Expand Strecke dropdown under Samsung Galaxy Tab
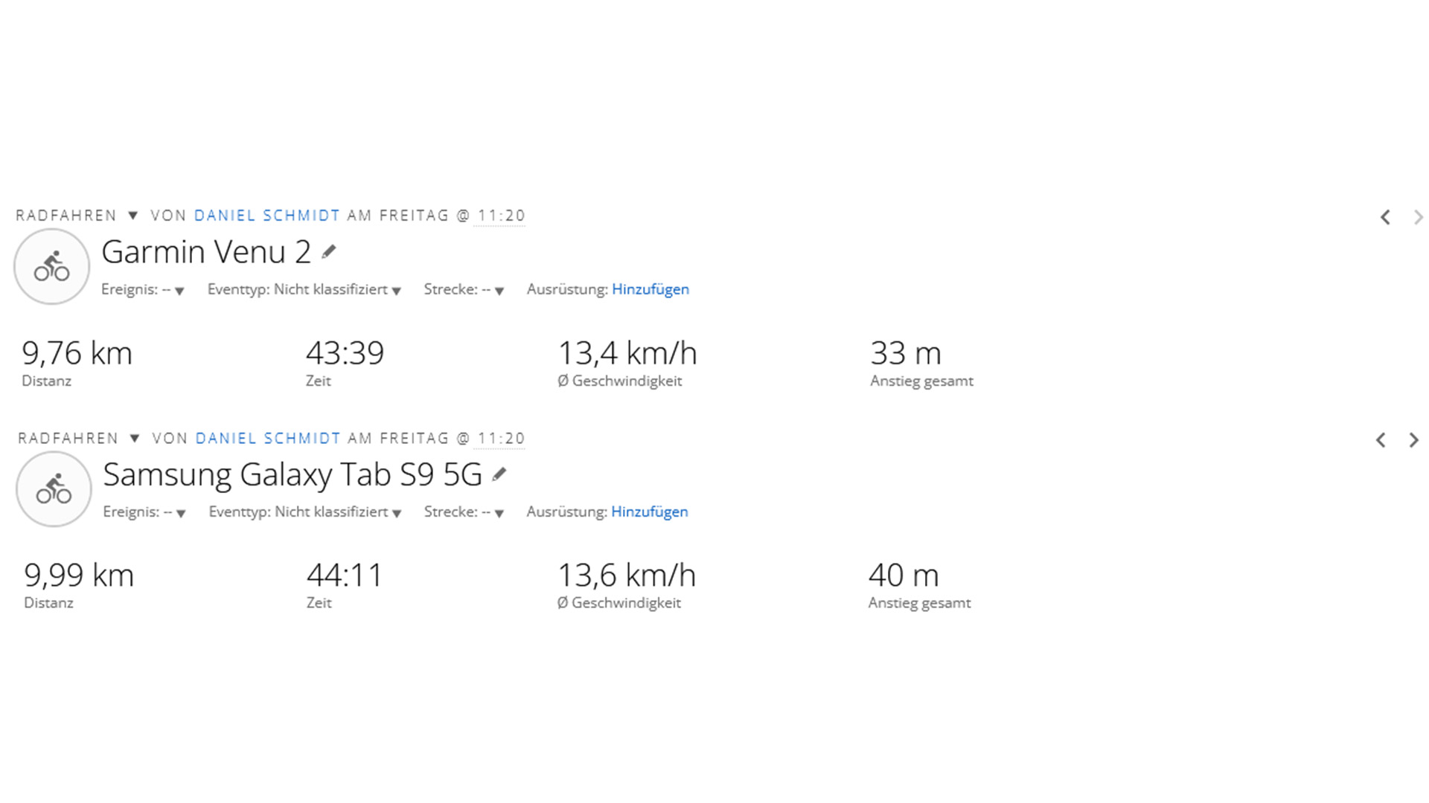1429x803 pixels. tap(464, 512)
